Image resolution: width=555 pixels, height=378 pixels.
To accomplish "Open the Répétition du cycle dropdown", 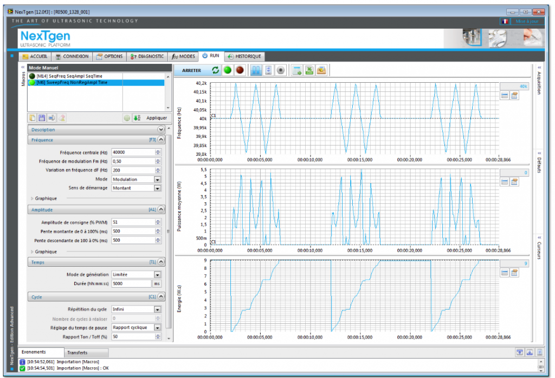I will [x=158, y=309].
